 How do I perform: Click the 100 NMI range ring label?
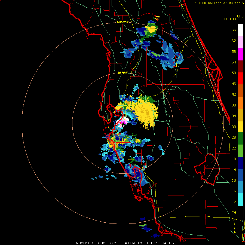(x=122, y=22)
